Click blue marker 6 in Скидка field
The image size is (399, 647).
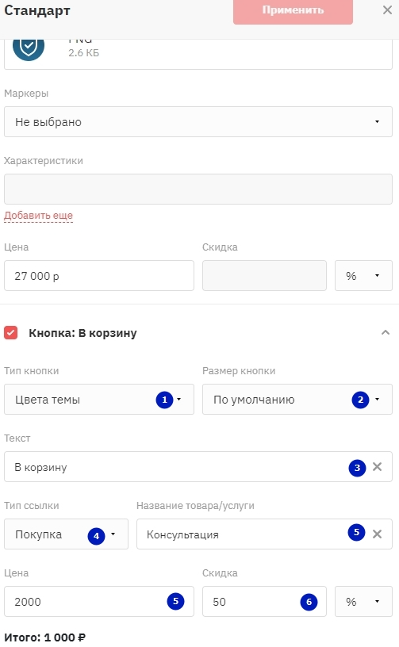coord(309,602)
